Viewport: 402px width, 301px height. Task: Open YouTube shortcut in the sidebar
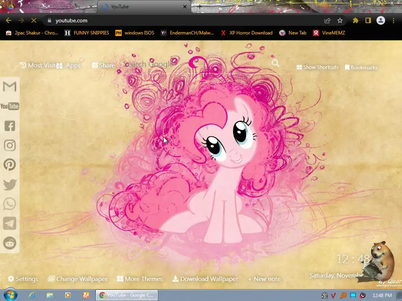point(10,106)
